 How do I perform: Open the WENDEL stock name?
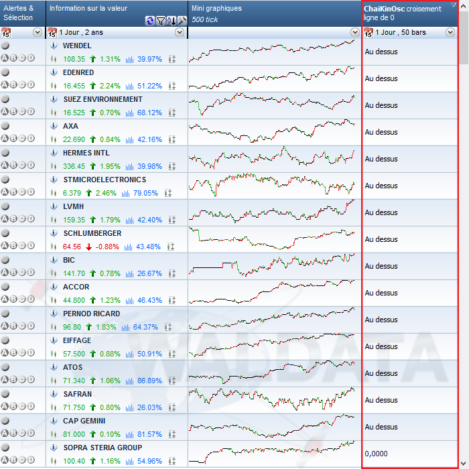pyautogui.click(x=77, y=46)
